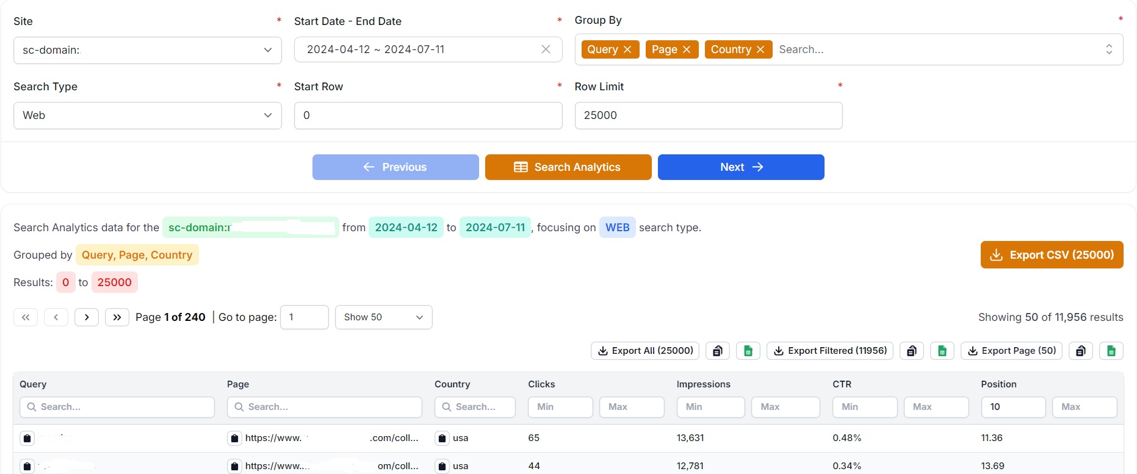Screen dimensions: 1137x474
Task: Copy the first row's page URL
Action: click(x=234, y=438)
